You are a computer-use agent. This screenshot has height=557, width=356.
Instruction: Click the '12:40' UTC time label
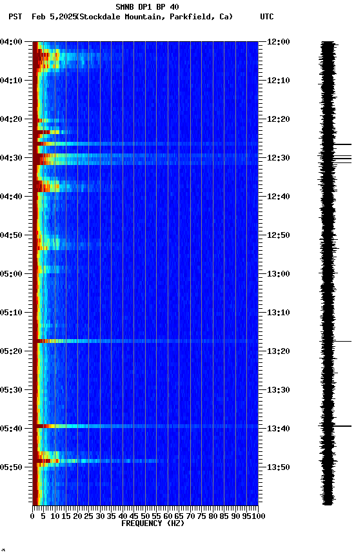[x=279, y=197]
